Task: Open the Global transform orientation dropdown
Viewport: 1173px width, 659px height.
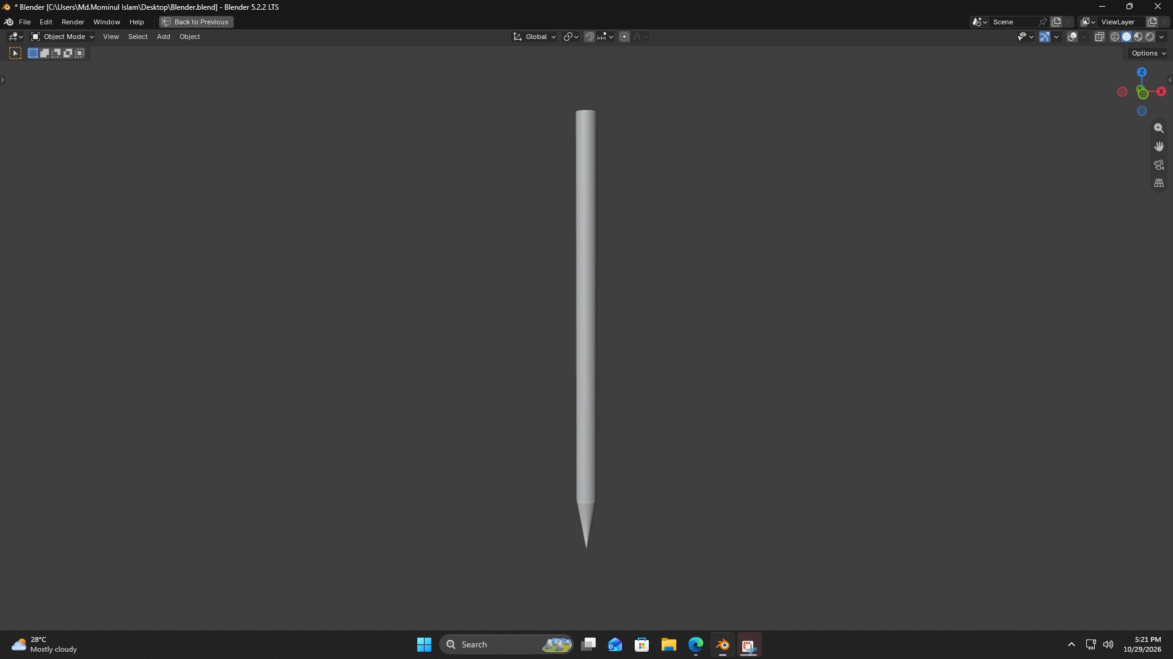Action: pos(535,37)
